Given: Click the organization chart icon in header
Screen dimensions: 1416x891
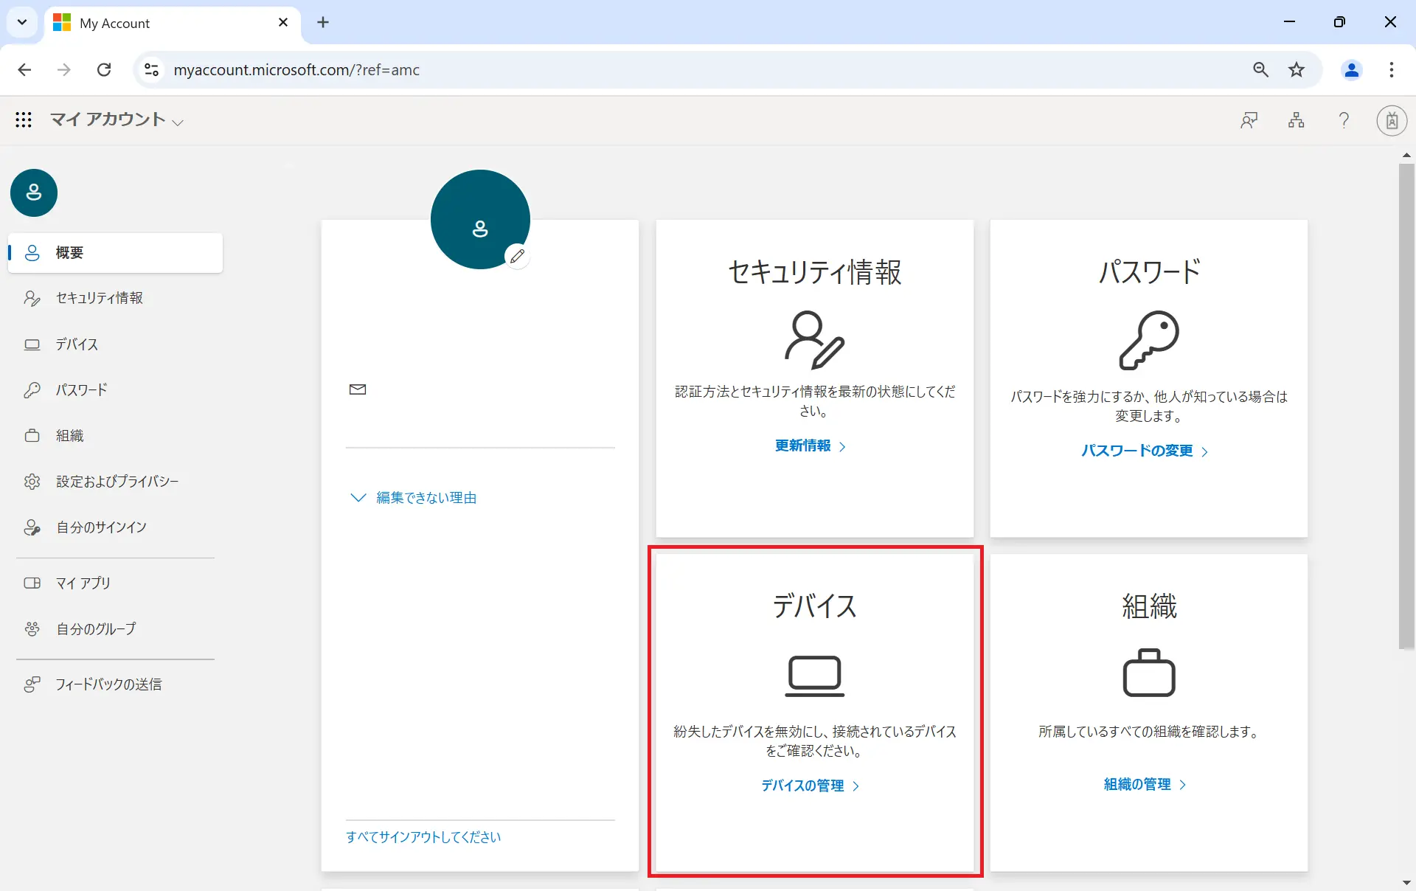Looking at the screenshot, I should point(1296,119).
